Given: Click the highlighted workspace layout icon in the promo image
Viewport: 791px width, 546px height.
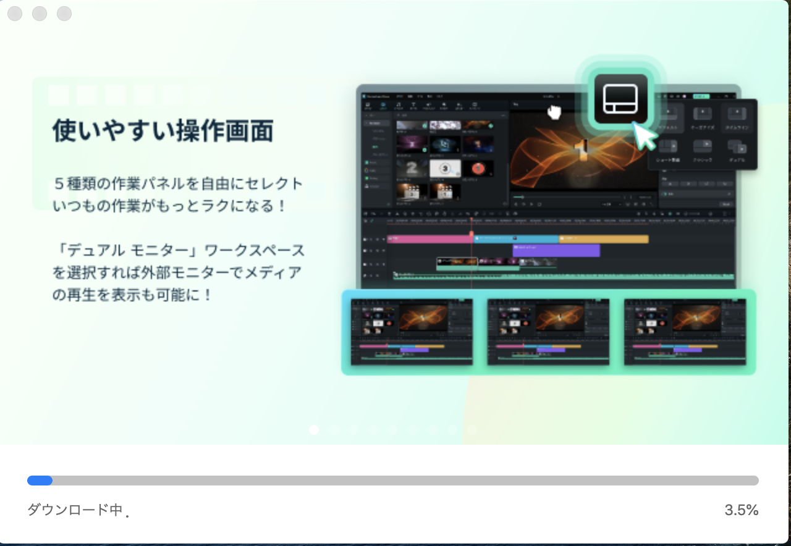Looking at the screenshot, I should 620,98.
